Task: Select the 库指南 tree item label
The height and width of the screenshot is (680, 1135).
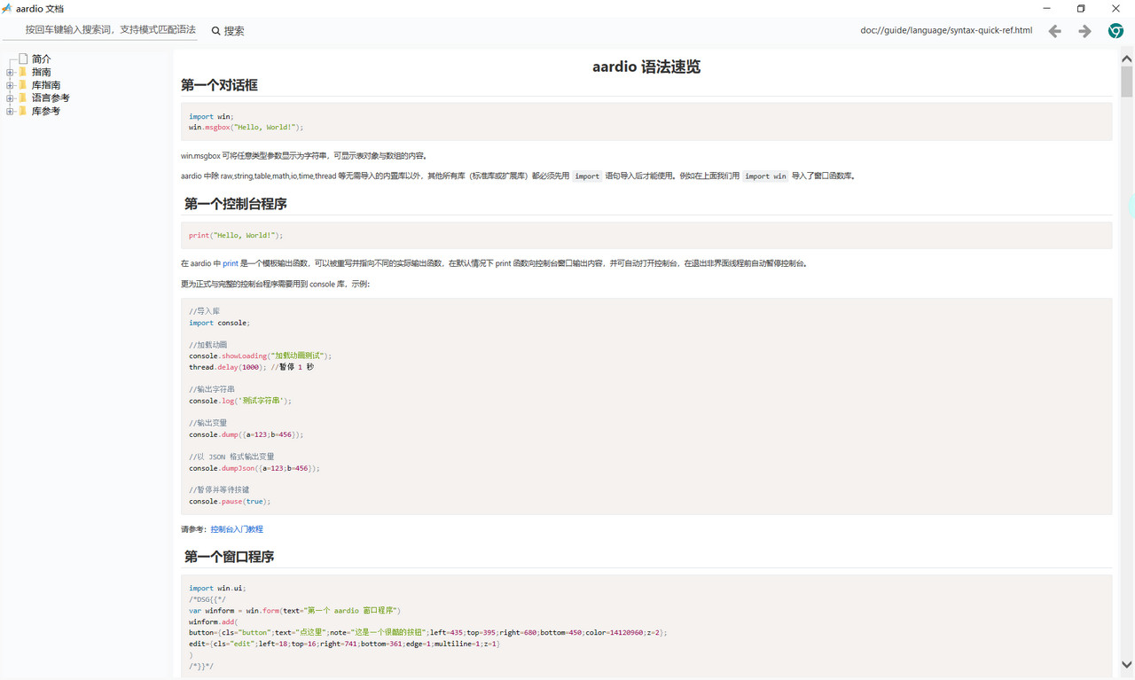Action: (x=46, y=86)
